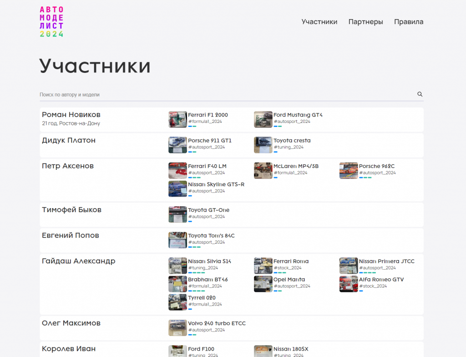This screenshot has height=357, width=466.
Task: Open the Ferrari F1 2000 thumbnail
Action: pos(177,119)
